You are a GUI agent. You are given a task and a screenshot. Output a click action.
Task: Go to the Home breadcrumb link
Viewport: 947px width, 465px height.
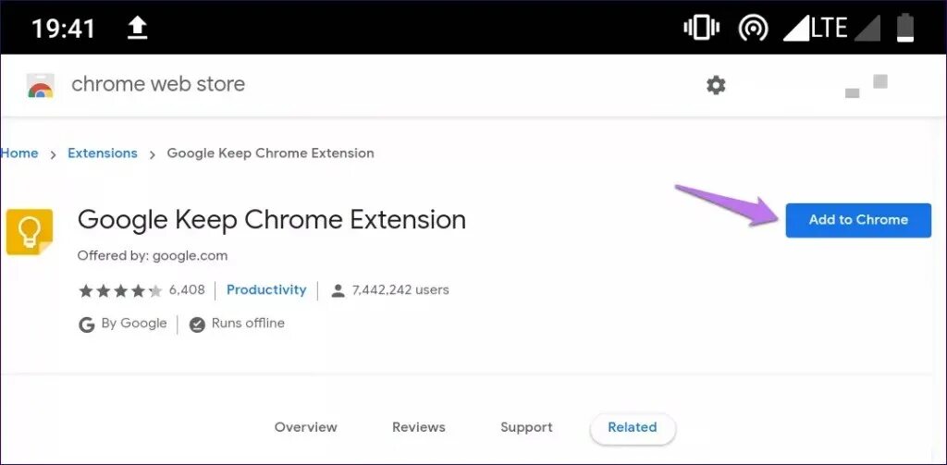[19, 153]
